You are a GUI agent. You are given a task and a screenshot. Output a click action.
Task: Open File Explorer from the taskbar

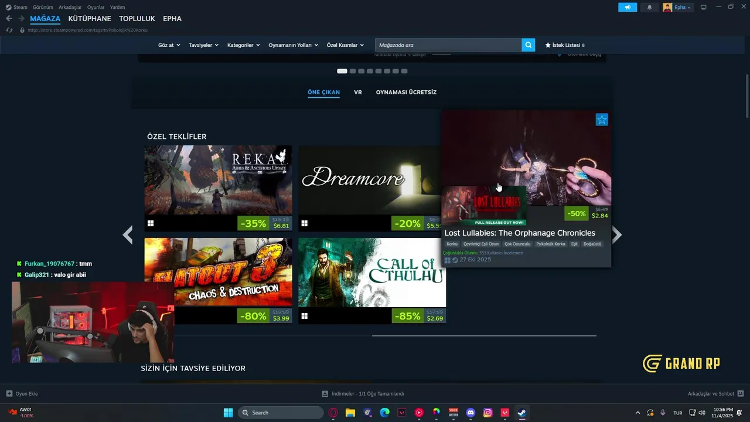click(x=350, y=413)
